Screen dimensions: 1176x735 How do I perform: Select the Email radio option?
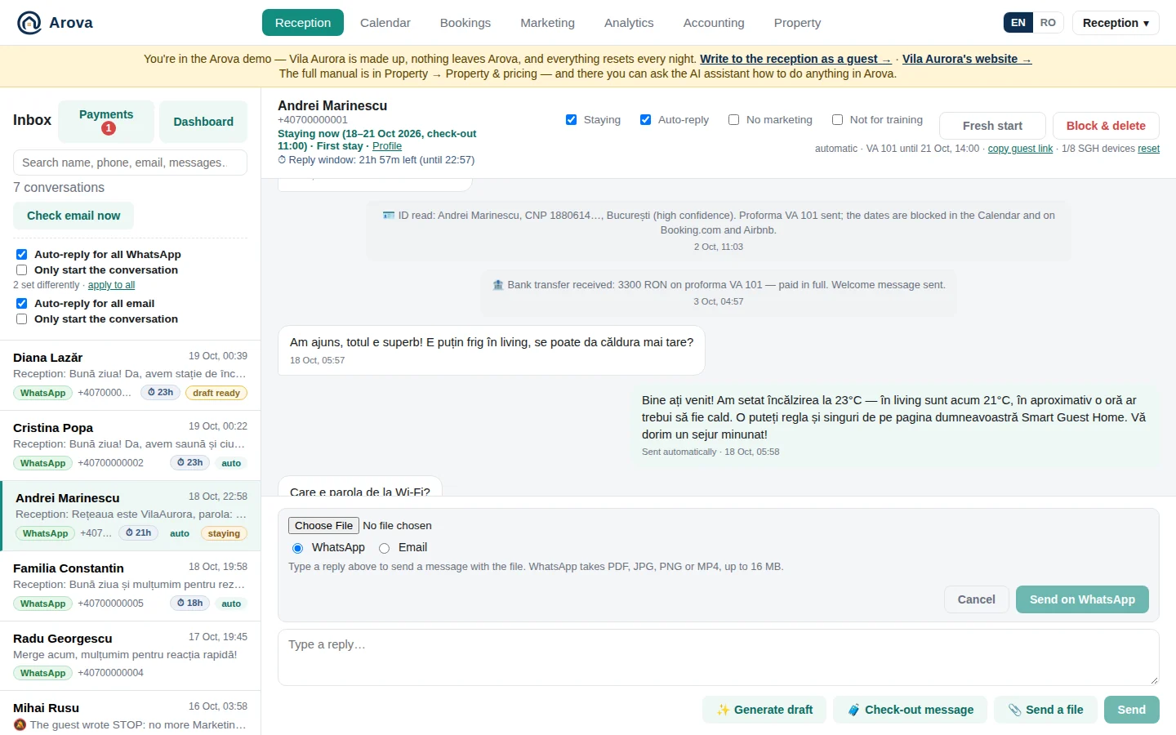click(384, 548)
